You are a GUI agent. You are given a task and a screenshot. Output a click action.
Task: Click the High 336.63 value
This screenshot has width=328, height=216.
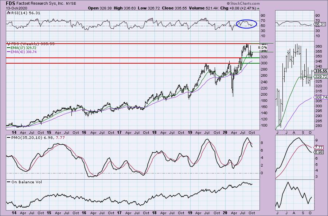click(x=125, y=8)
